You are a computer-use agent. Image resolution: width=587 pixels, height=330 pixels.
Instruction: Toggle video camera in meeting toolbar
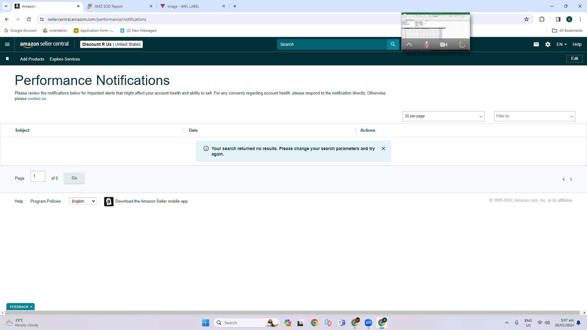pos(444,45)
